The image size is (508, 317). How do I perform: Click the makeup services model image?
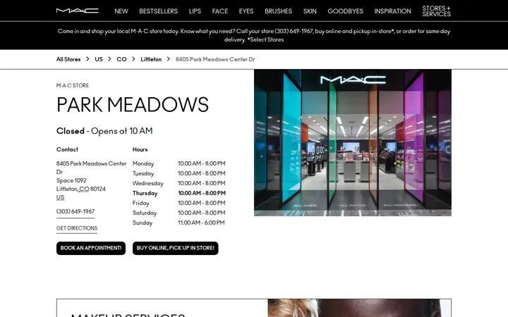360,308
